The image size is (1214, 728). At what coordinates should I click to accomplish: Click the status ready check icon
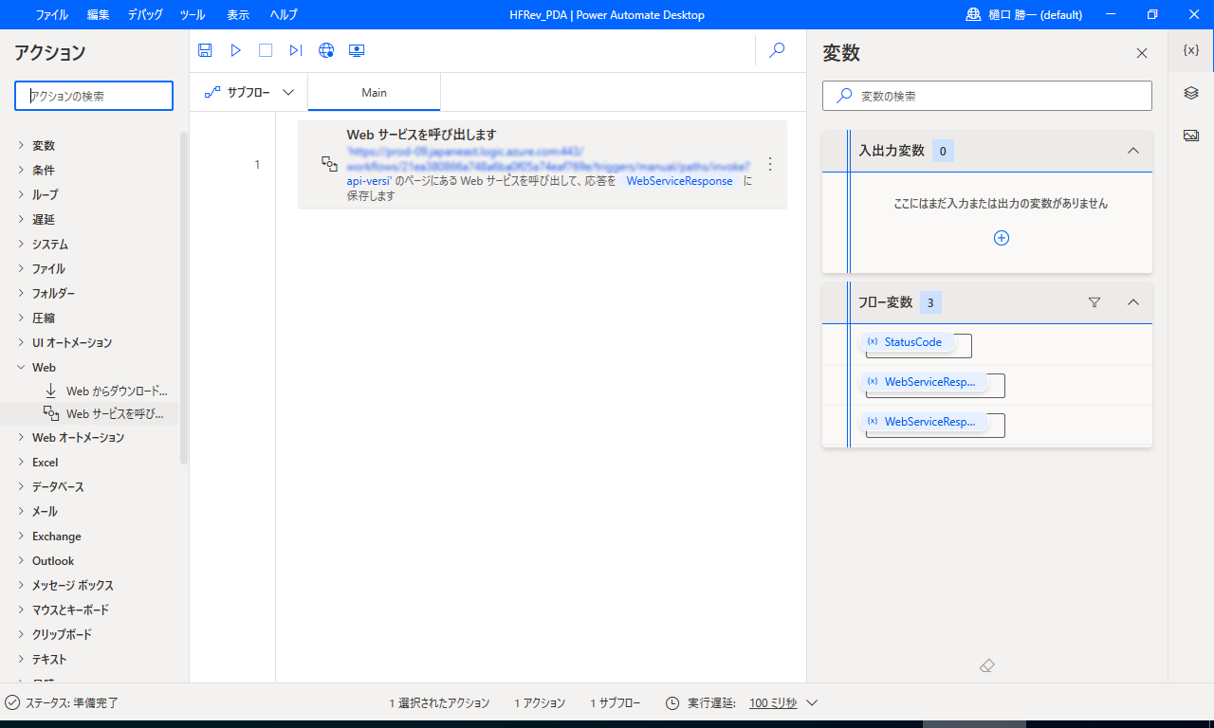(12, 702)
